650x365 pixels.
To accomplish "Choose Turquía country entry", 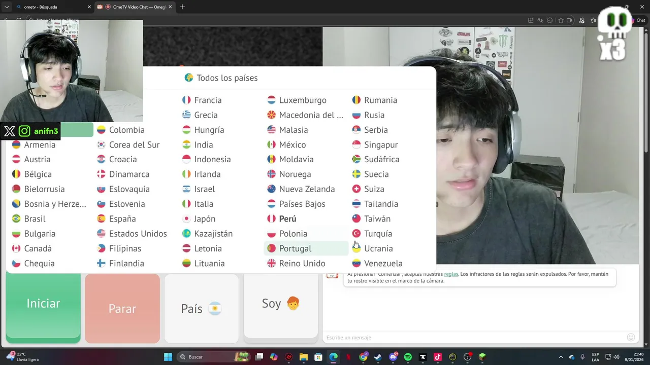I will point(372,234).
